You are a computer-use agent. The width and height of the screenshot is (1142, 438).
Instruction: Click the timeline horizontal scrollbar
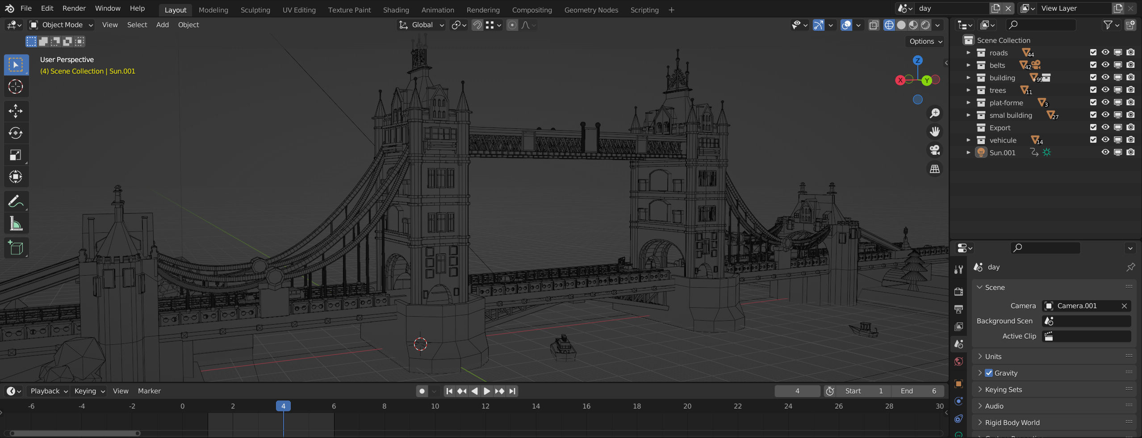point(75,433)
